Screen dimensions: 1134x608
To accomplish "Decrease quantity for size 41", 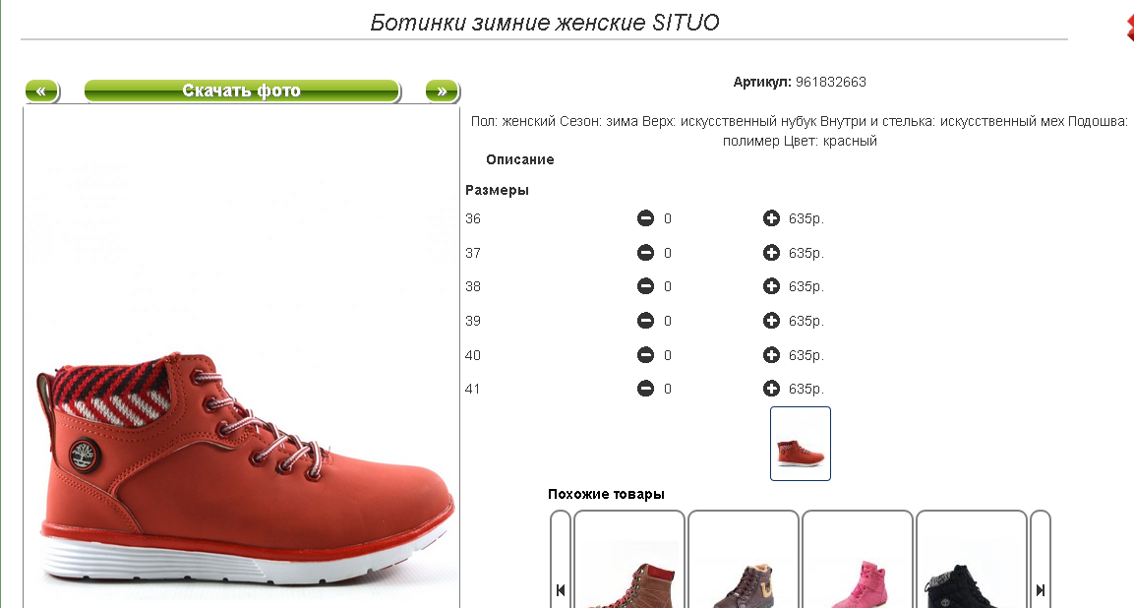I will click(x=645, y=389).
